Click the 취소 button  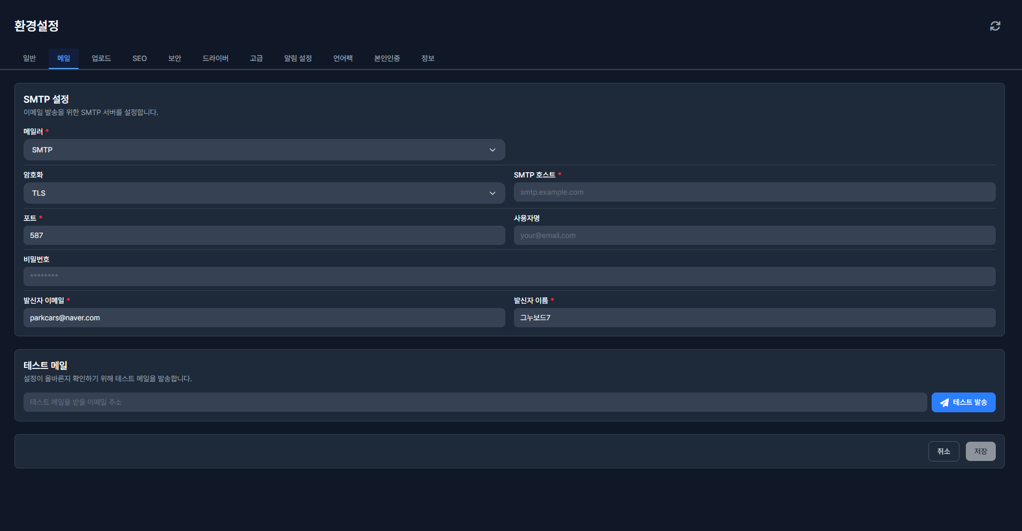943,451
